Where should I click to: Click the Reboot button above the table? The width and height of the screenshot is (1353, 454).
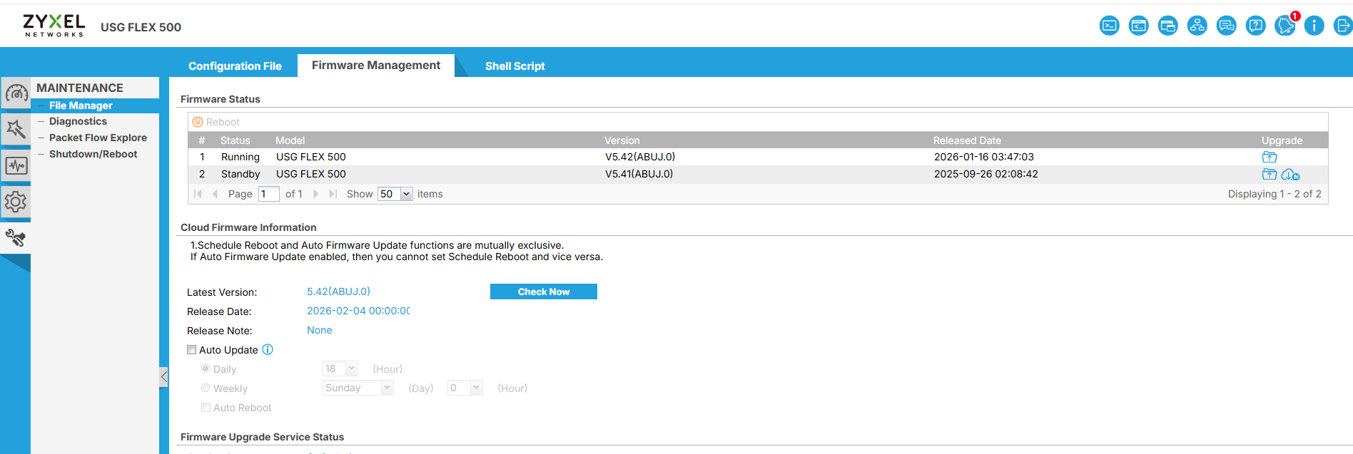[x=216, y=122]
